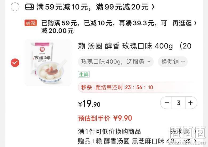The width and height of the screenshot is (208, 147).
Task: Tap the ¥19.90 price
Action: click(89, 104)
